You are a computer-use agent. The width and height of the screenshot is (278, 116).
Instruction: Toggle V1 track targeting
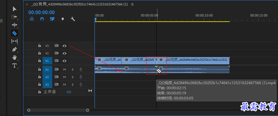(x=47, y=61)
